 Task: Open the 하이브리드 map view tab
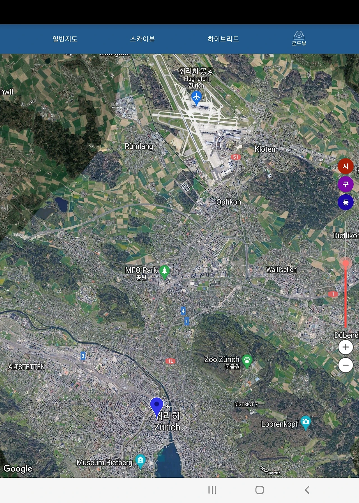coord(223,39)
